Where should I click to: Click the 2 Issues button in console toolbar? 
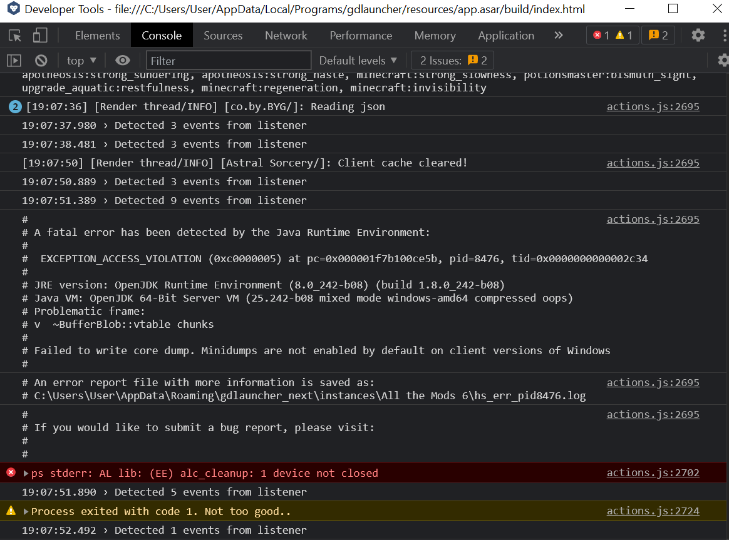pos(452,60)
